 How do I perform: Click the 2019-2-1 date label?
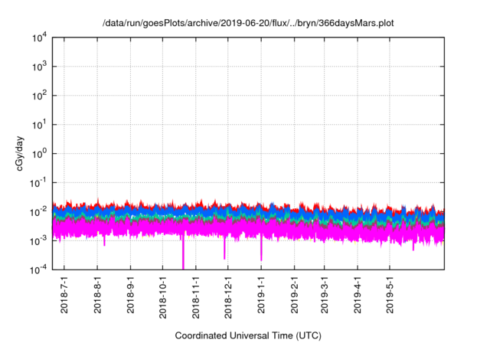[x=294, y=294]
